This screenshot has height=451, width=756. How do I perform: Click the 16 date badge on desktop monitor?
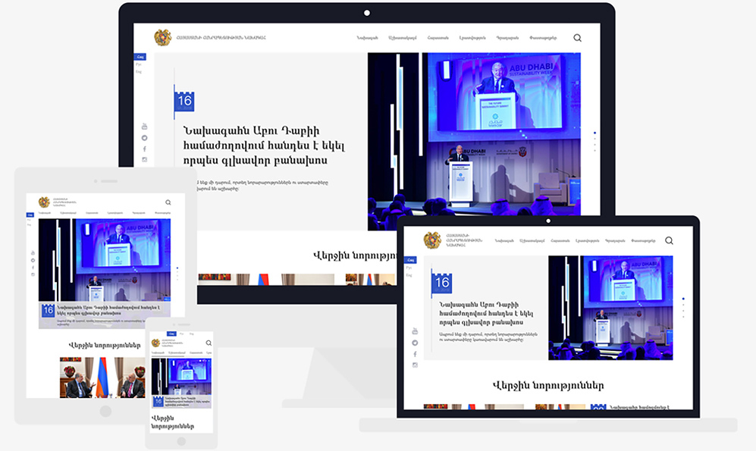click(x=184, y=101)
